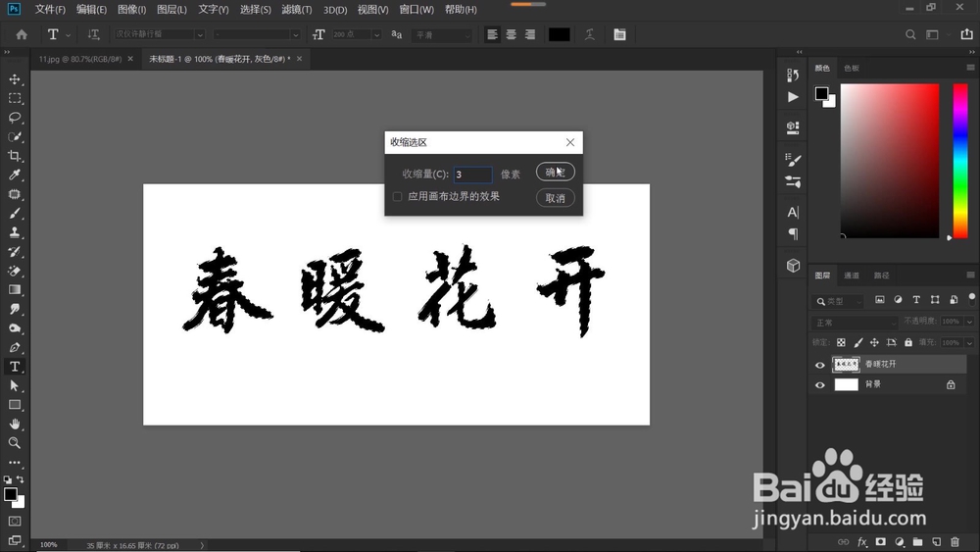The width and height of the screenshot is (980, 552).
Task: Select the Hand tool
Action: 15,424
